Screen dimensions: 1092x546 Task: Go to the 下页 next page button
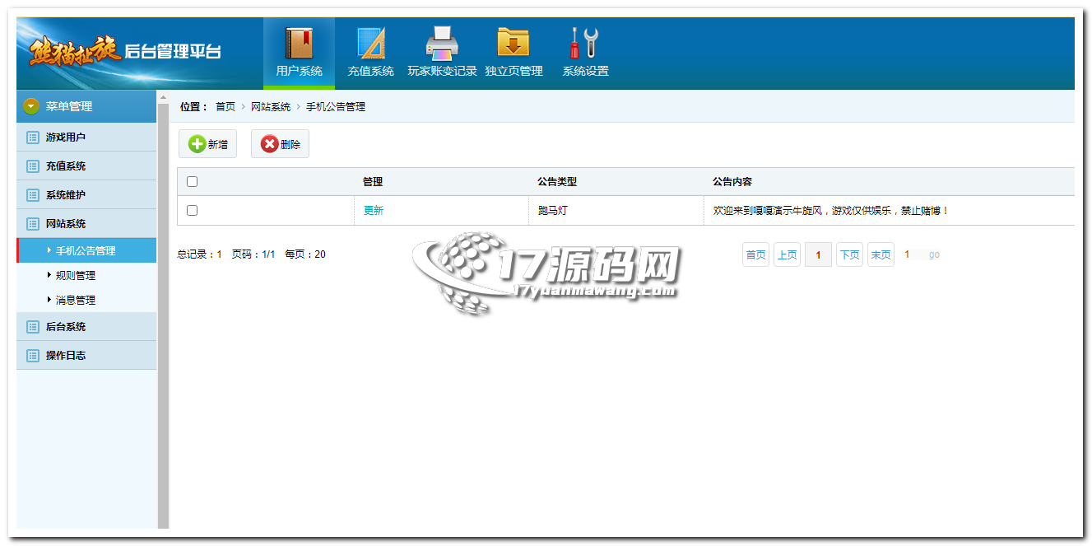tap(849, 255)
